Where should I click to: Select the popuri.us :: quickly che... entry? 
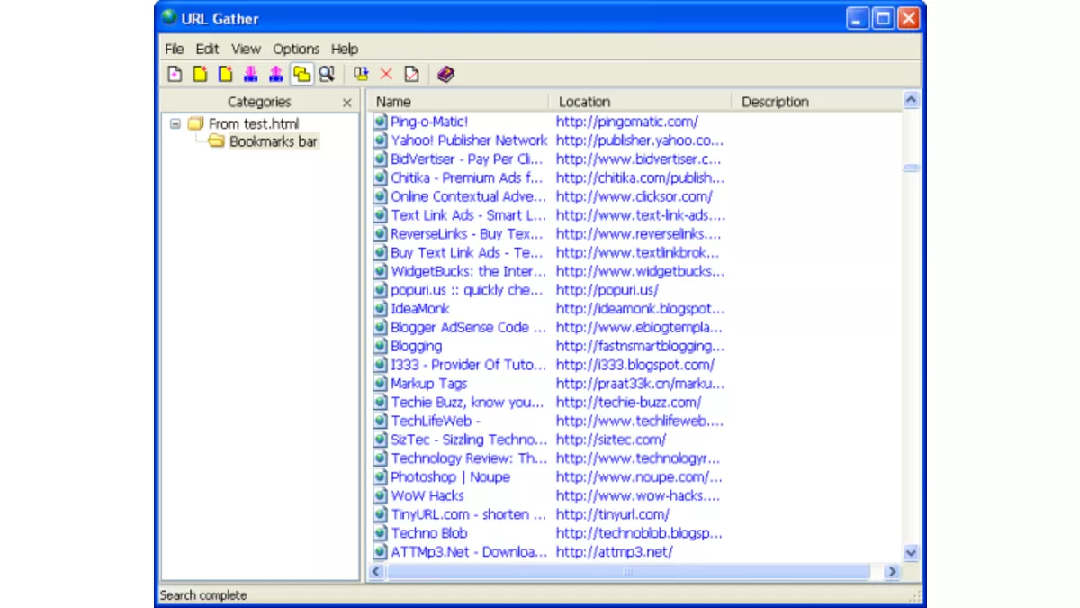coord(467,289)
